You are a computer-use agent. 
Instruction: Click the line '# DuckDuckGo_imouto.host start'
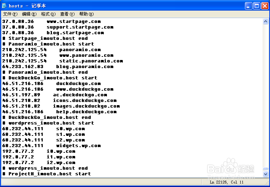tap(50, 78)
